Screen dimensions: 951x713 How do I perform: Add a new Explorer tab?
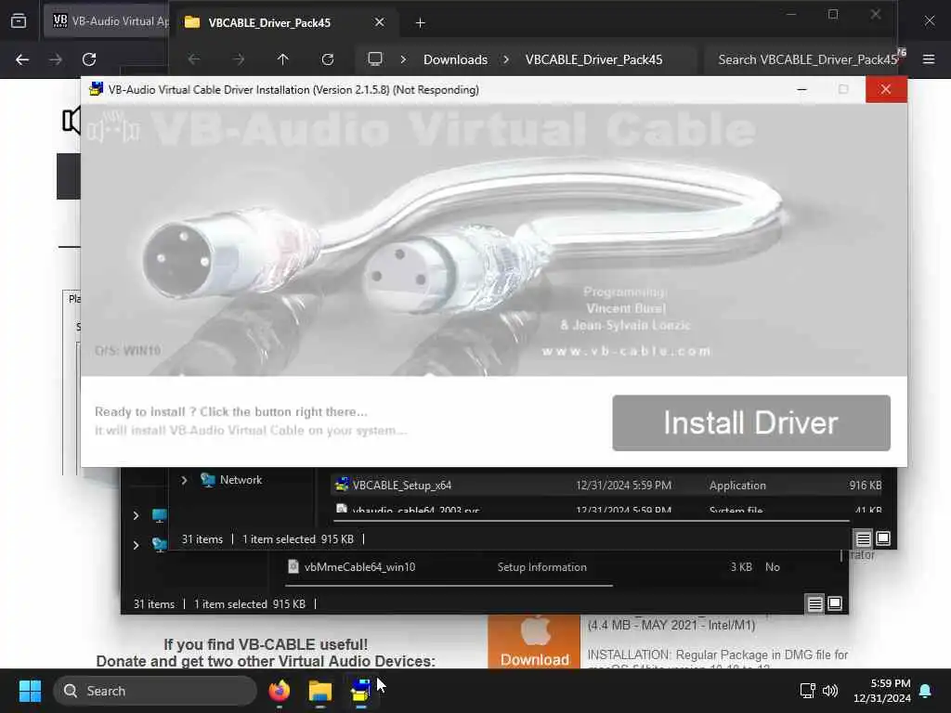(x=421, y=23)
